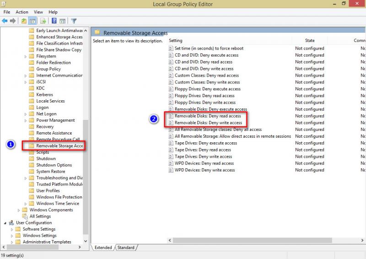Expand the Net Logon tree node
The width and height of the screenshot is (366, 259).
coord(26,114)
